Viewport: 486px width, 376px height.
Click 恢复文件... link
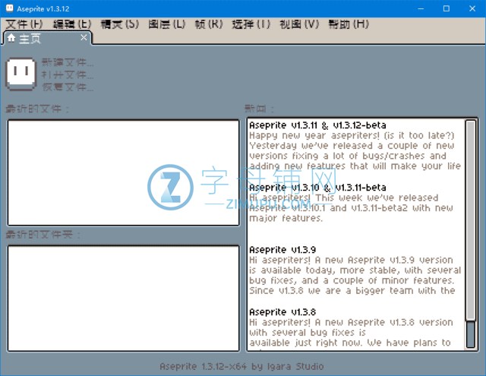tap(68, 87)
